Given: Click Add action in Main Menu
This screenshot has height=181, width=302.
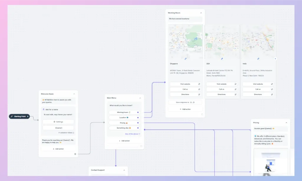Looking at the screenshot, I should point(124,141).
